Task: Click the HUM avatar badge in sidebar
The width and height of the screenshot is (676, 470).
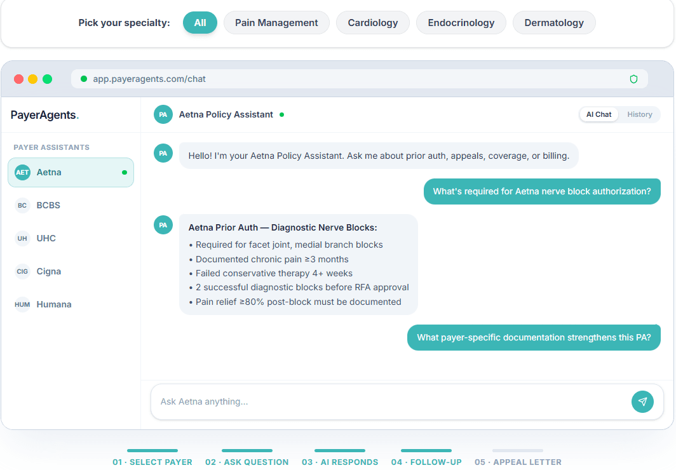Action: click(x=22, y=305)
